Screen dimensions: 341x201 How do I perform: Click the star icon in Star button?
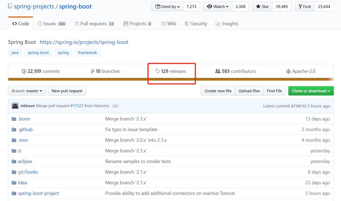[258, 7]
